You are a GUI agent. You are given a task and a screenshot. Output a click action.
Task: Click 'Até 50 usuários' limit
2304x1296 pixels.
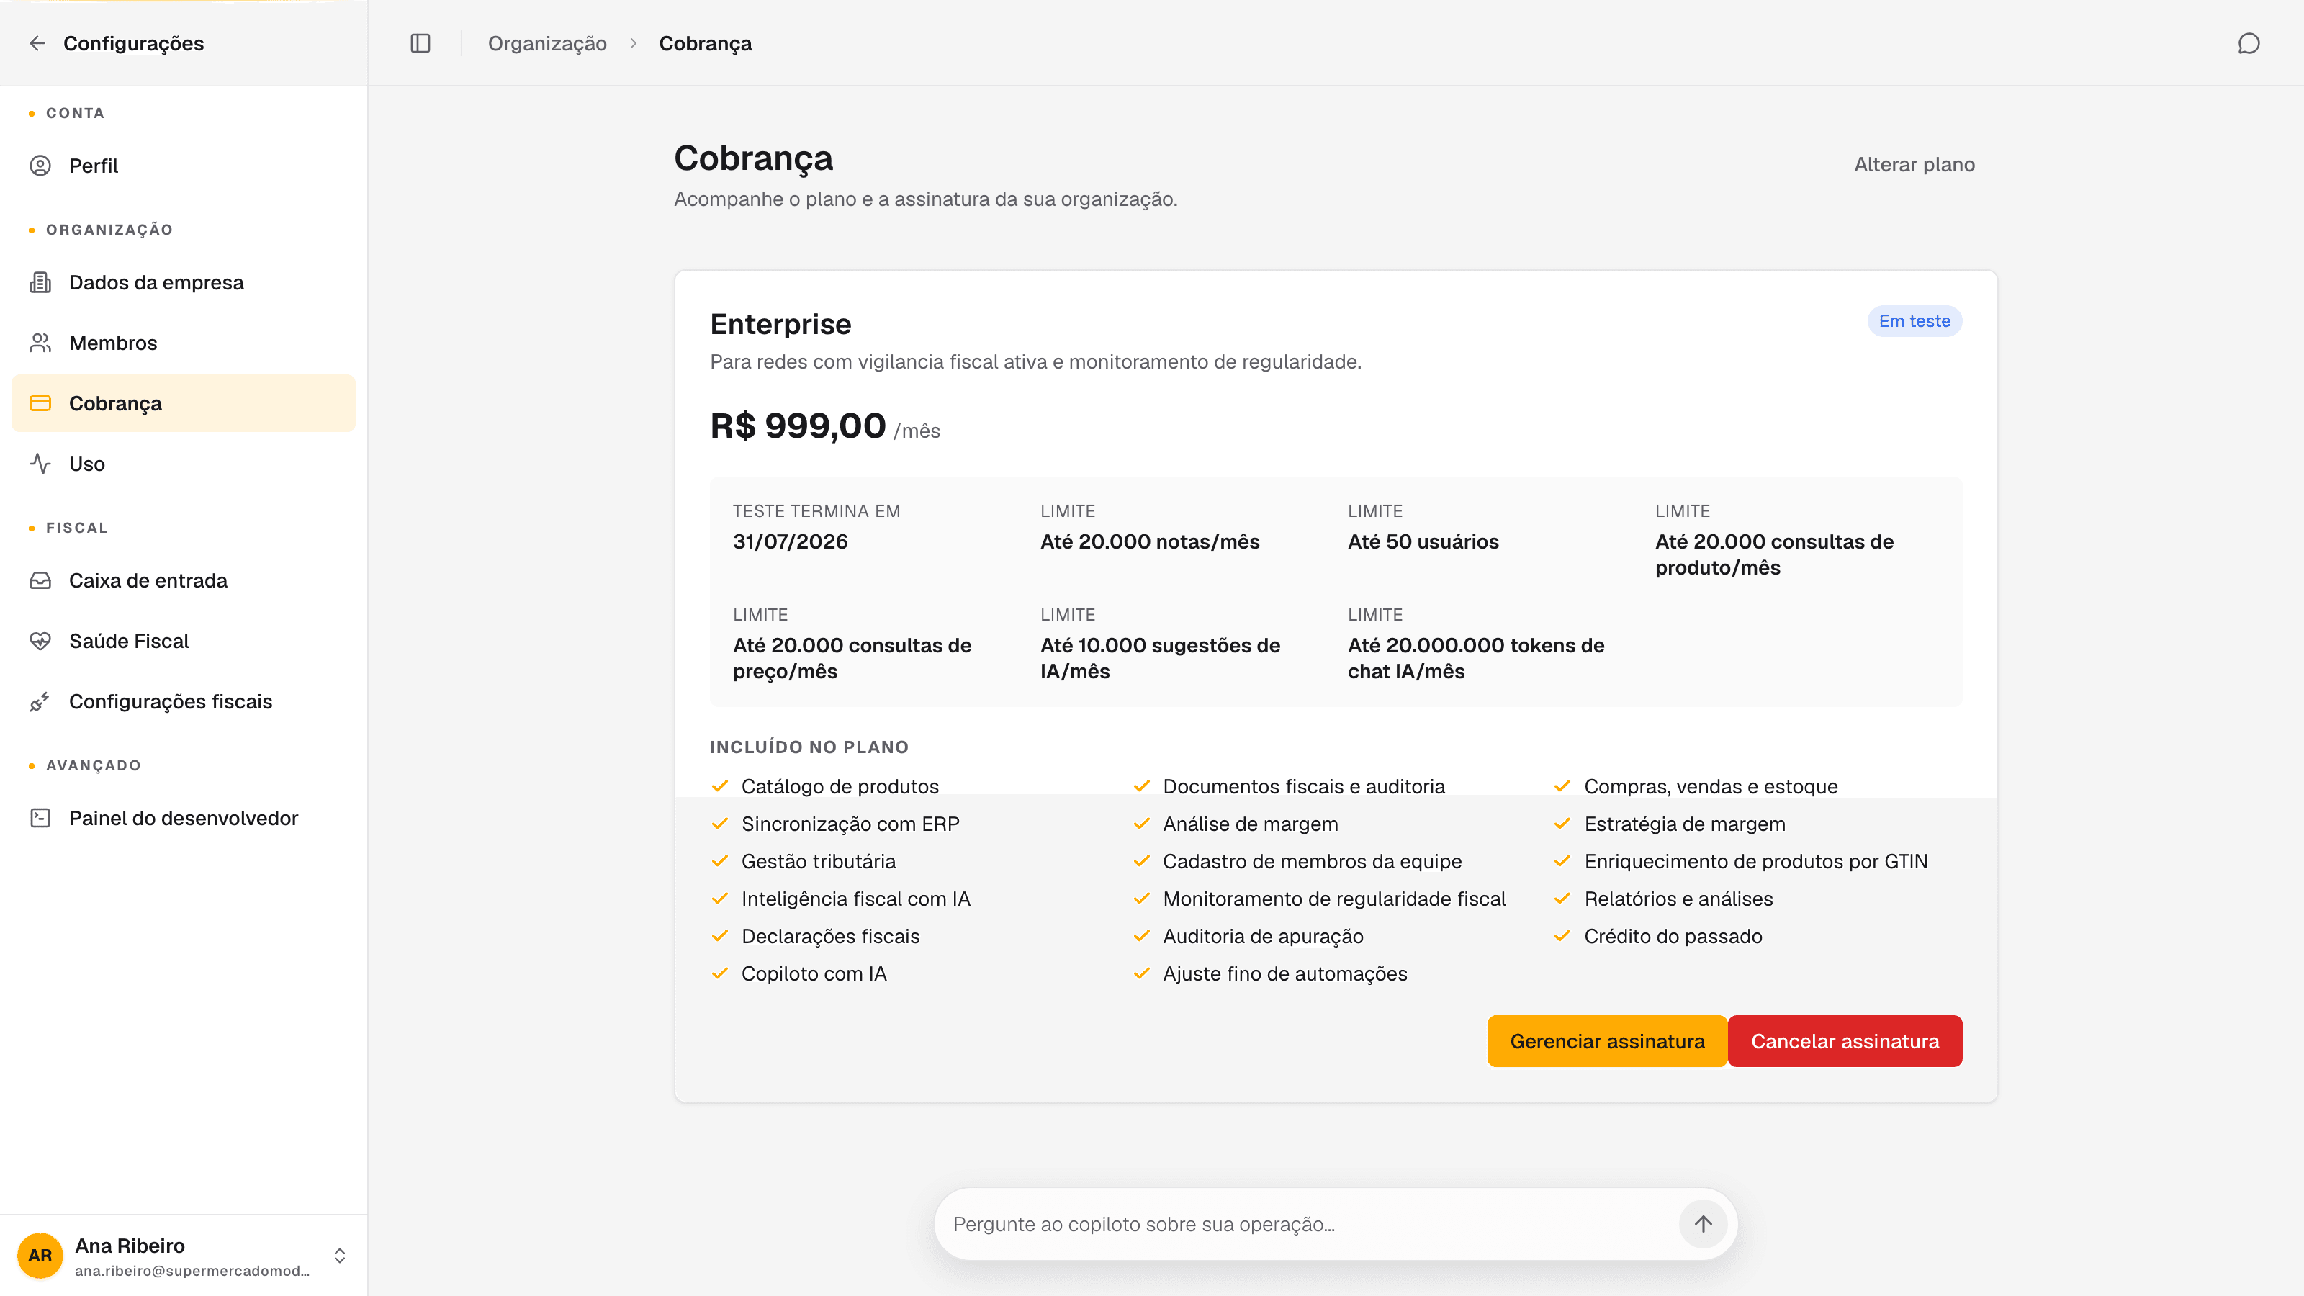[x=1423, y=541]
